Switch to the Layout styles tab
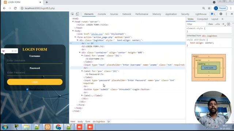Screen dimensions: 234x131 (x=215, y=19)
